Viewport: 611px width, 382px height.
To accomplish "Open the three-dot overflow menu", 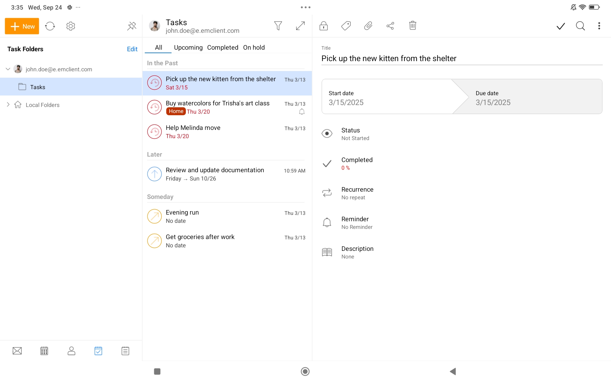I will tap(599, 26).
